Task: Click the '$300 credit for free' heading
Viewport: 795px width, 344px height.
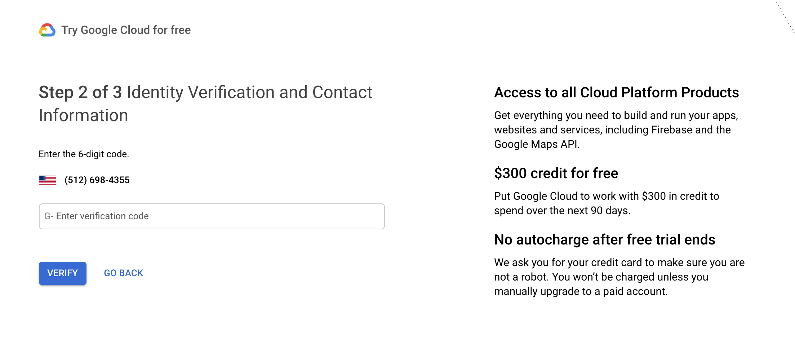Action: [556, 173]
